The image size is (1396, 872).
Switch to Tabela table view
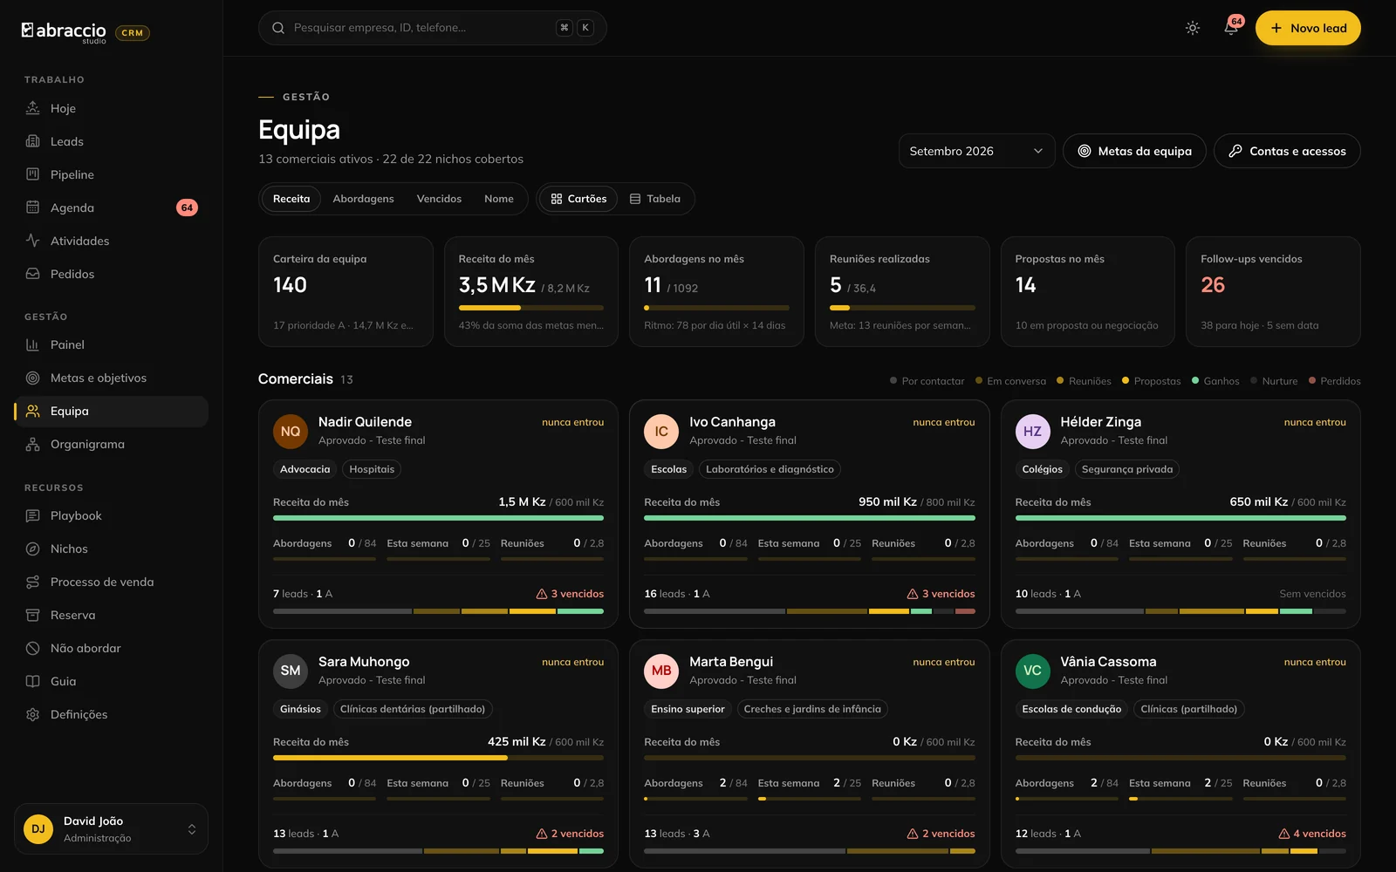click(655, 199)
